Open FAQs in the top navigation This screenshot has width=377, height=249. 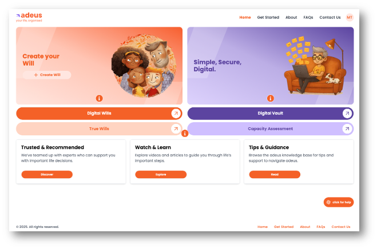(x=308, y=18)
